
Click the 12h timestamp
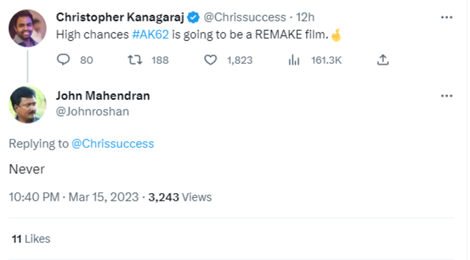pos(305,17)
